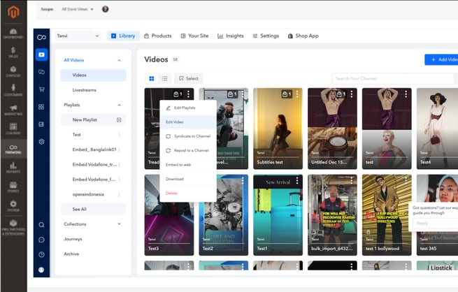Open three-dot menu on Subtitles test video
The height and width of the screenshot is (292, 458).
pyautogui.click(x=297, y=94)
